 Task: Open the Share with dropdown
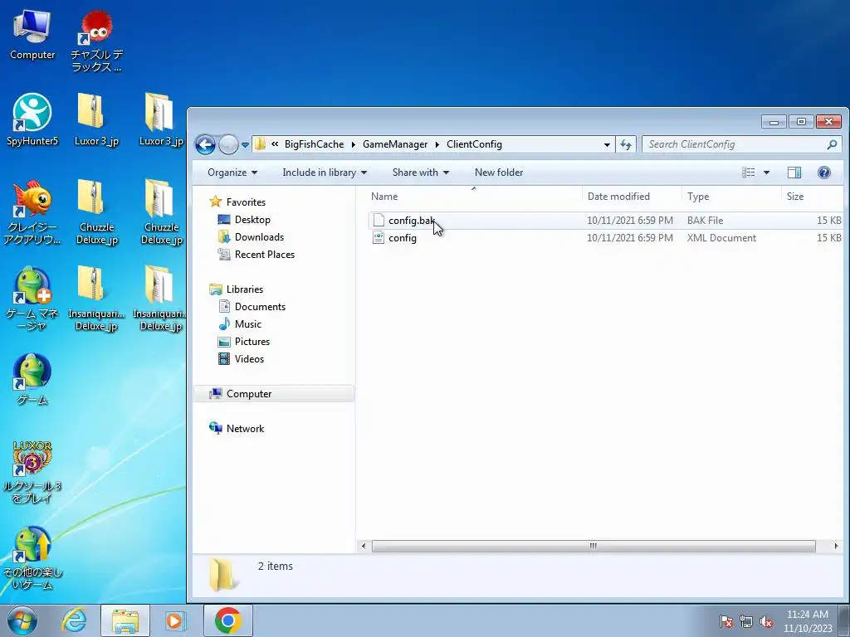point(421,173)
